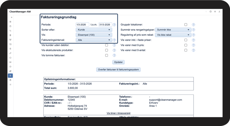Open the Faktureringsinterval dropdown
The width and height of the screenshot is (230, 126).
click(94, 40)
